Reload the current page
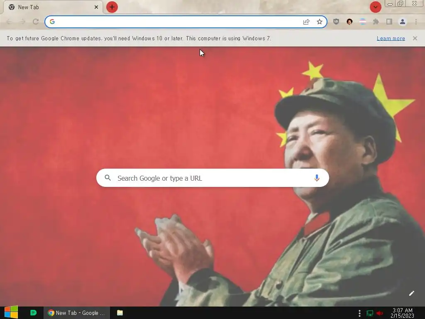This screenshot has height=319, width=425. [36, 22]
